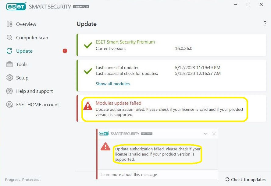271x186 pixels.
Task: Click the Computer scan magnifier icon
Action: (9, 37)
